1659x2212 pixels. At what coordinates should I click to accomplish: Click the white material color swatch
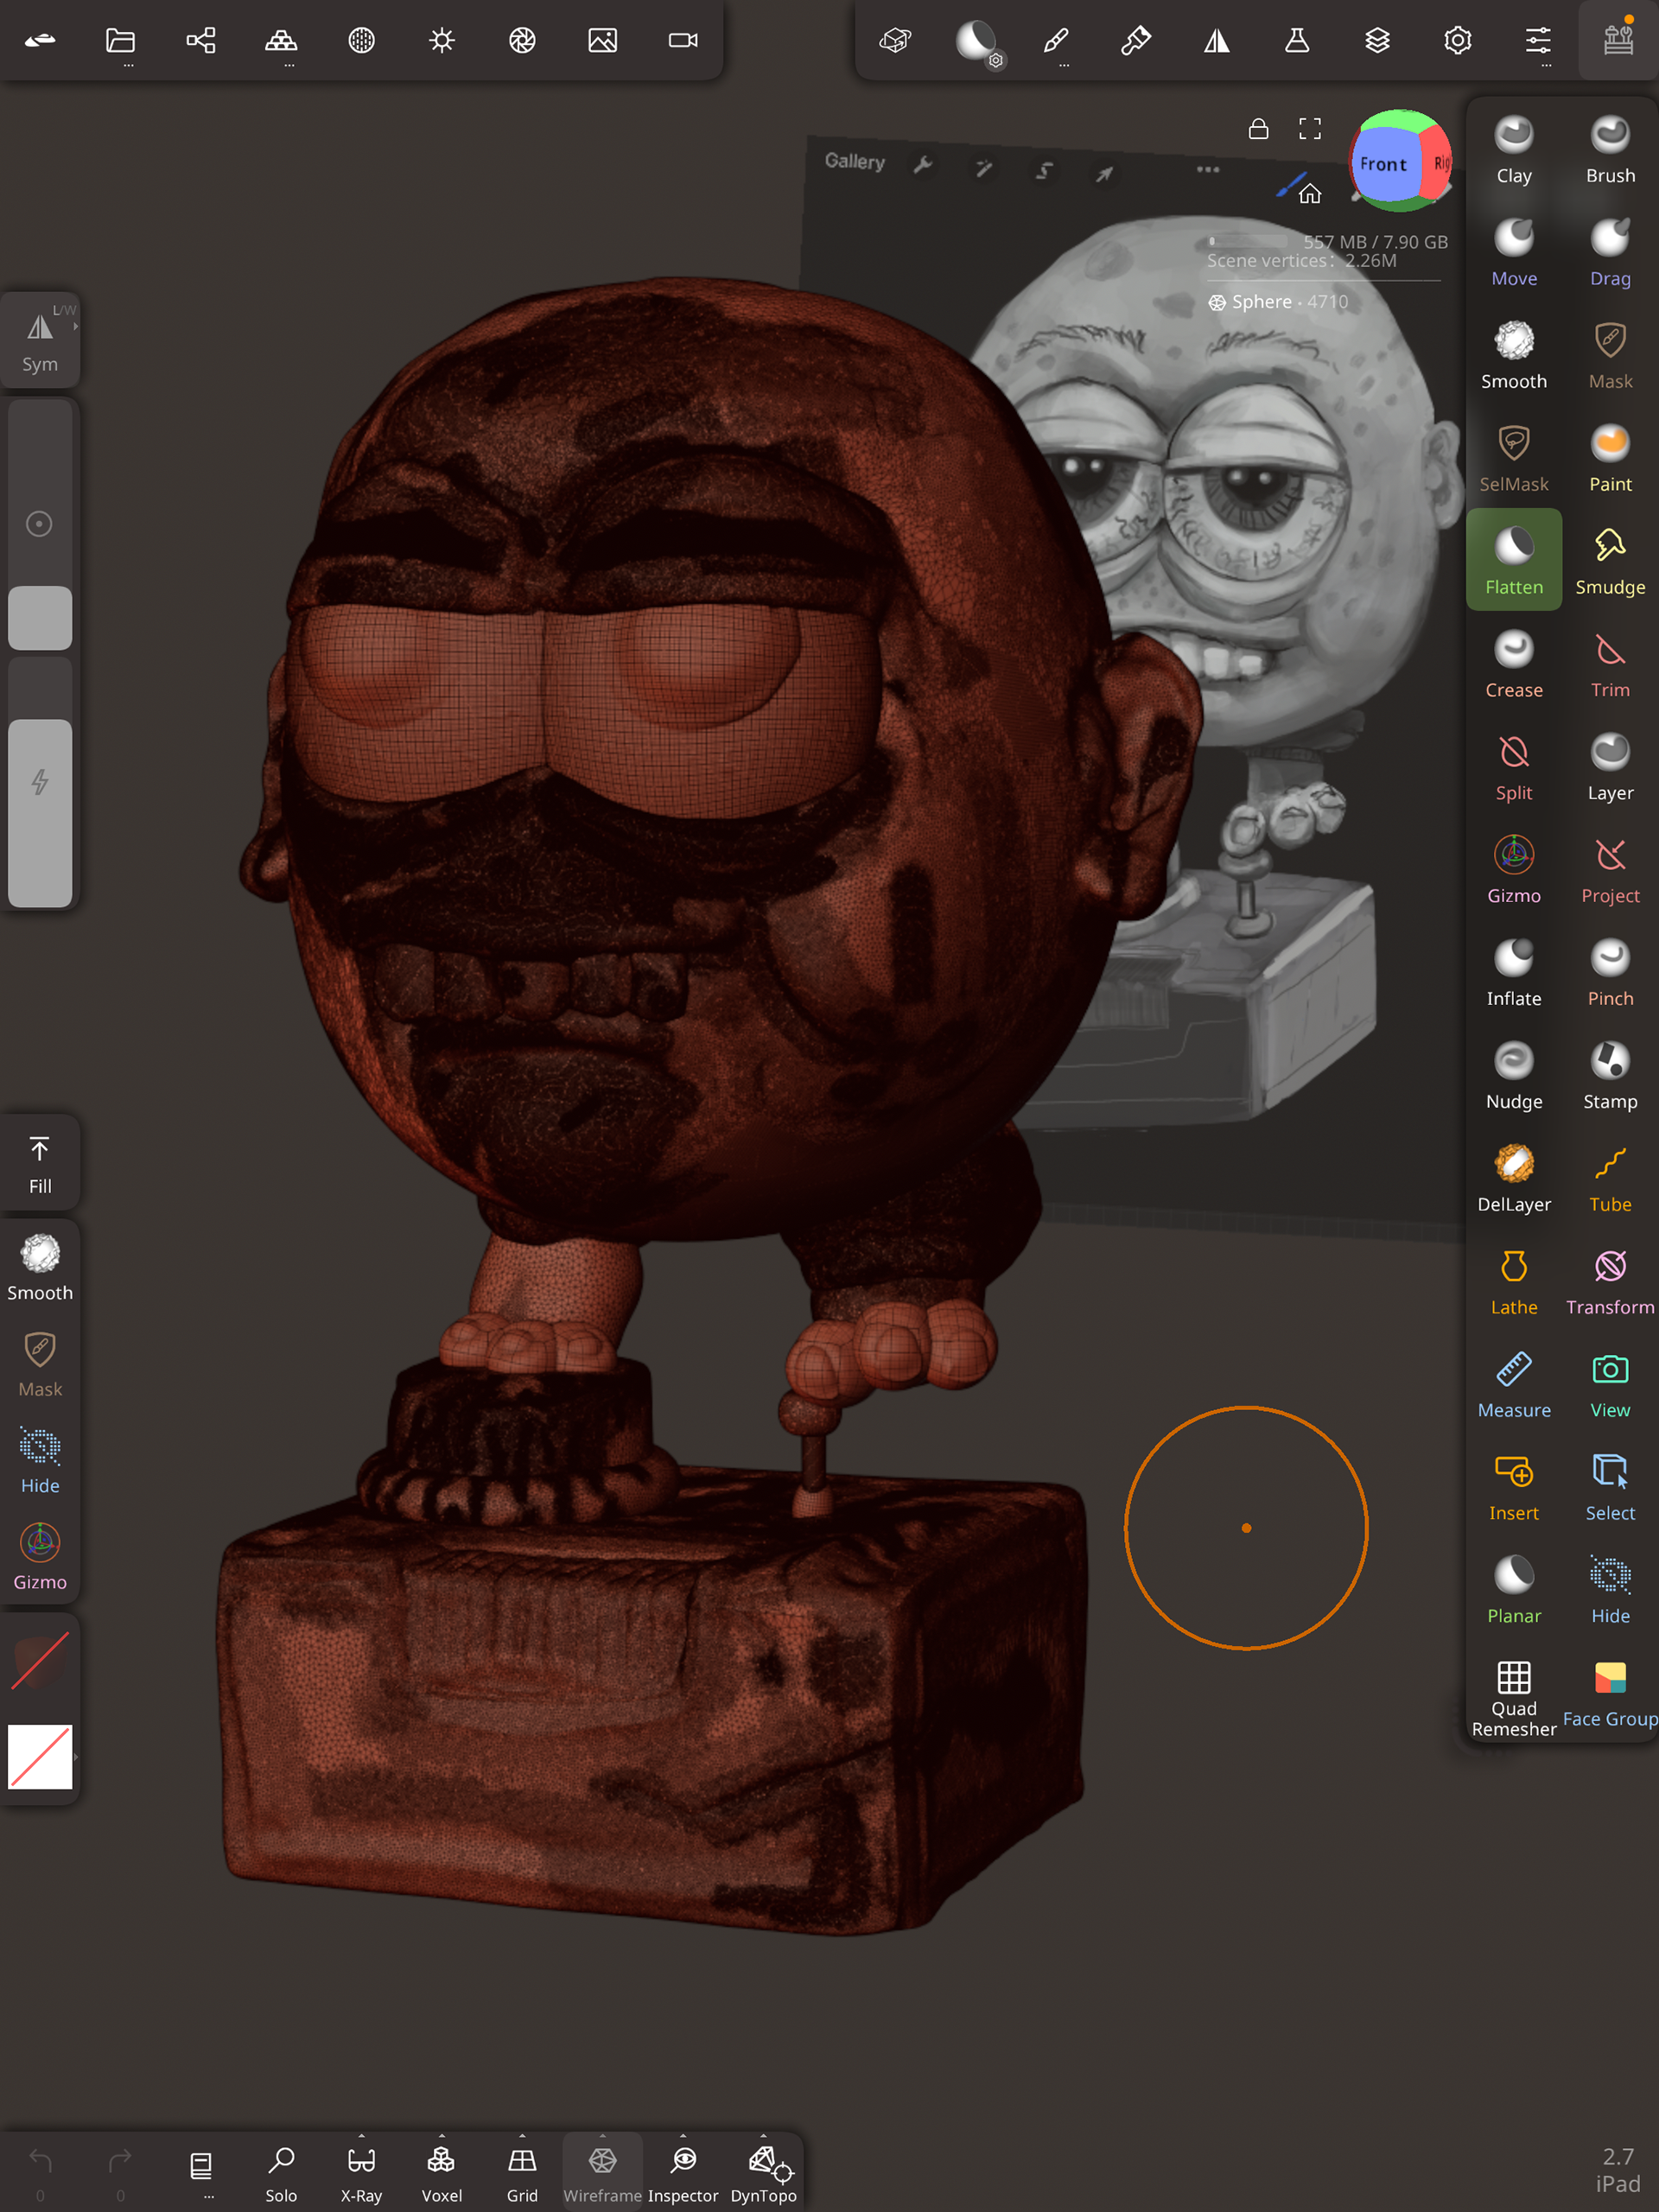(x=40, y=1757)
